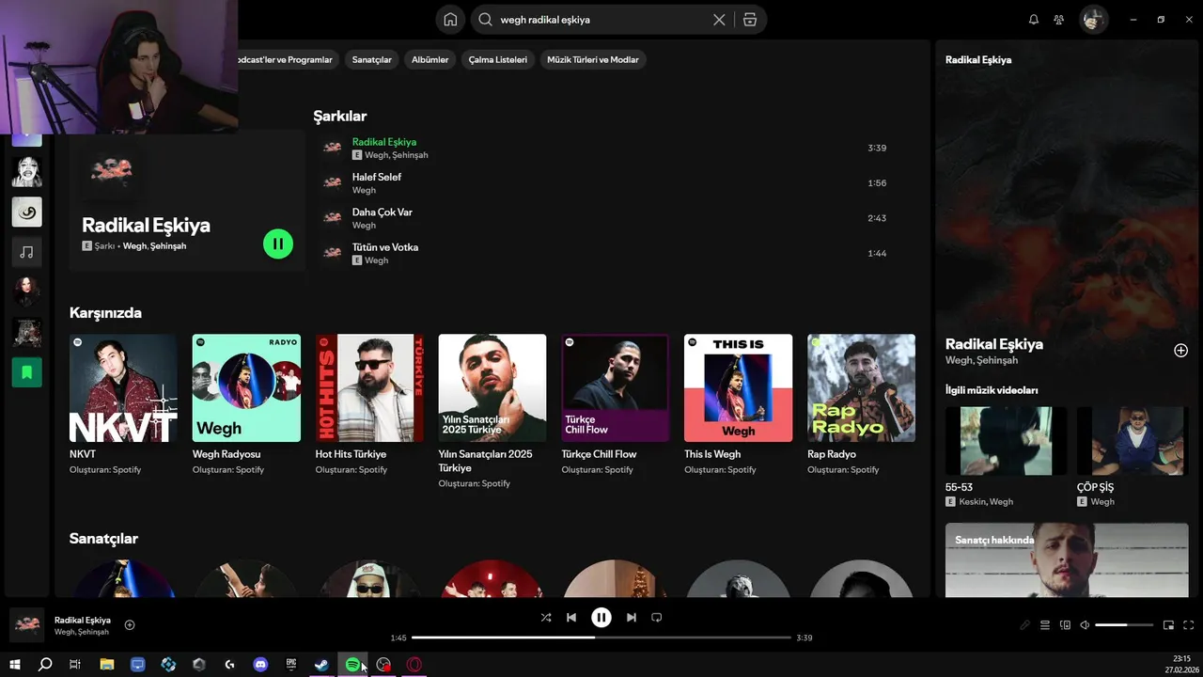Open green bookmark Your Episodes in sidebar

pos(26,372)
